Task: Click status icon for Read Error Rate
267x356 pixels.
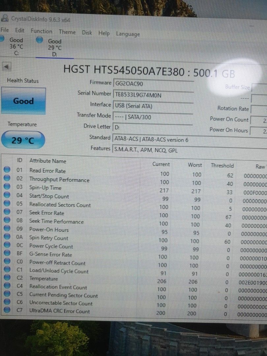Action: click(7, 170)
